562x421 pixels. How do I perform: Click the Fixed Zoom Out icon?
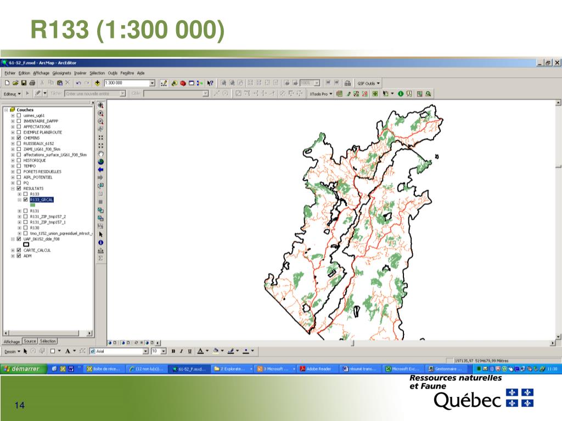point(101,146)
